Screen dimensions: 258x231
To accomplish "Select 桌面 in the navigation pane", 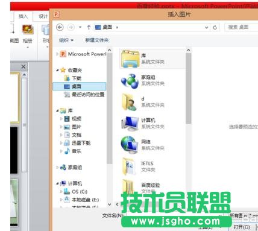I will [79, 86].
